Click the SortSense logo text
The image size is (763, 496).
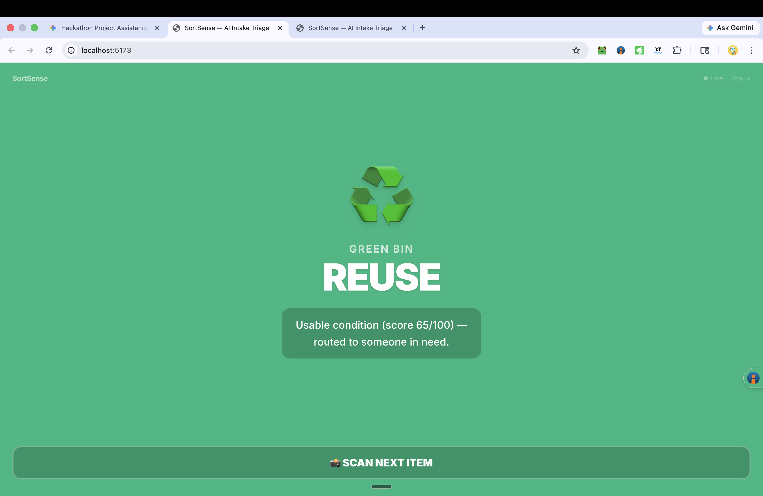[30, 78]
